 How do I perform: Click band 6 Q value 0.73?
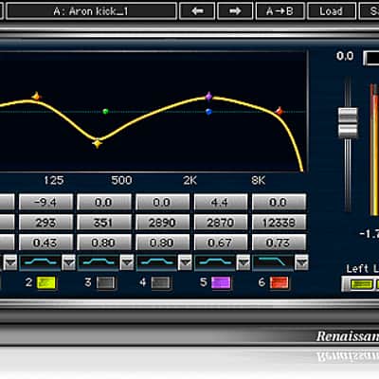click(x=279, y=243)
